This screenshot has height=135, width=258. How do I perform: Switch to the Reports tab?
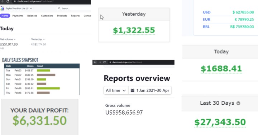click(x=75, y=16)
